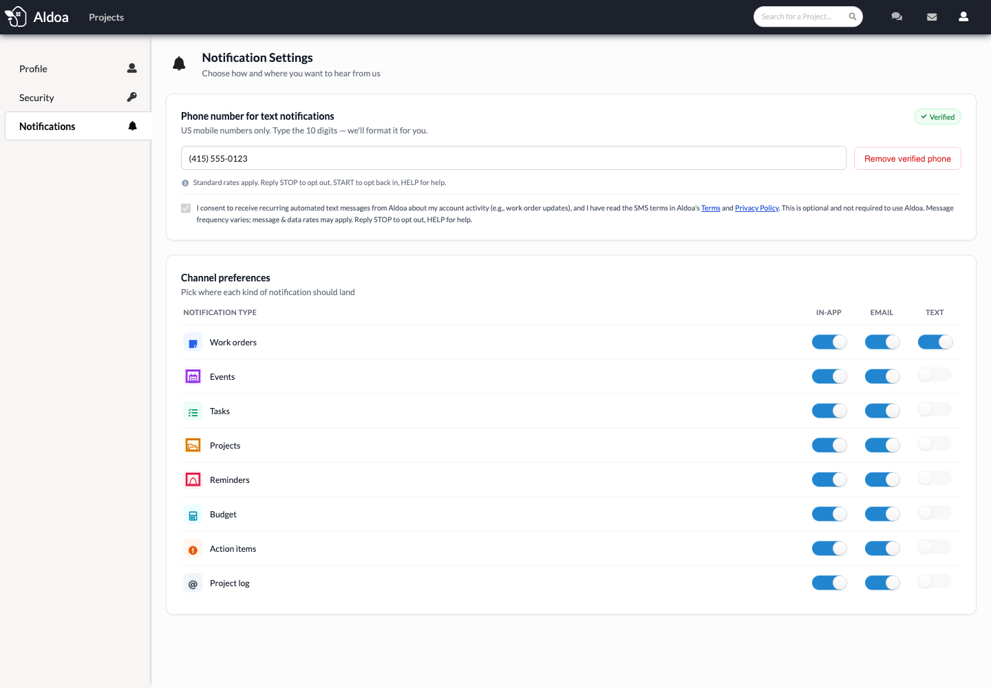Toggle Project log email notifications

[882, 583]
